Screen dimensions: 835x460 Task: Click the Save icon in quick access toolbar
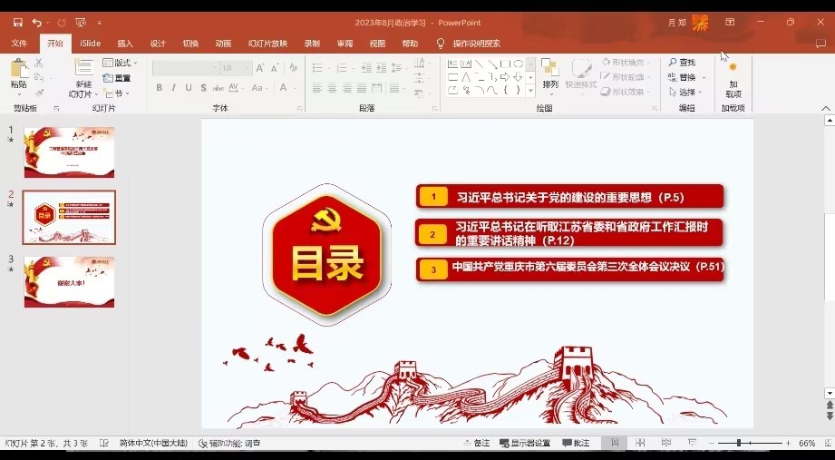(x=17, y=22)
